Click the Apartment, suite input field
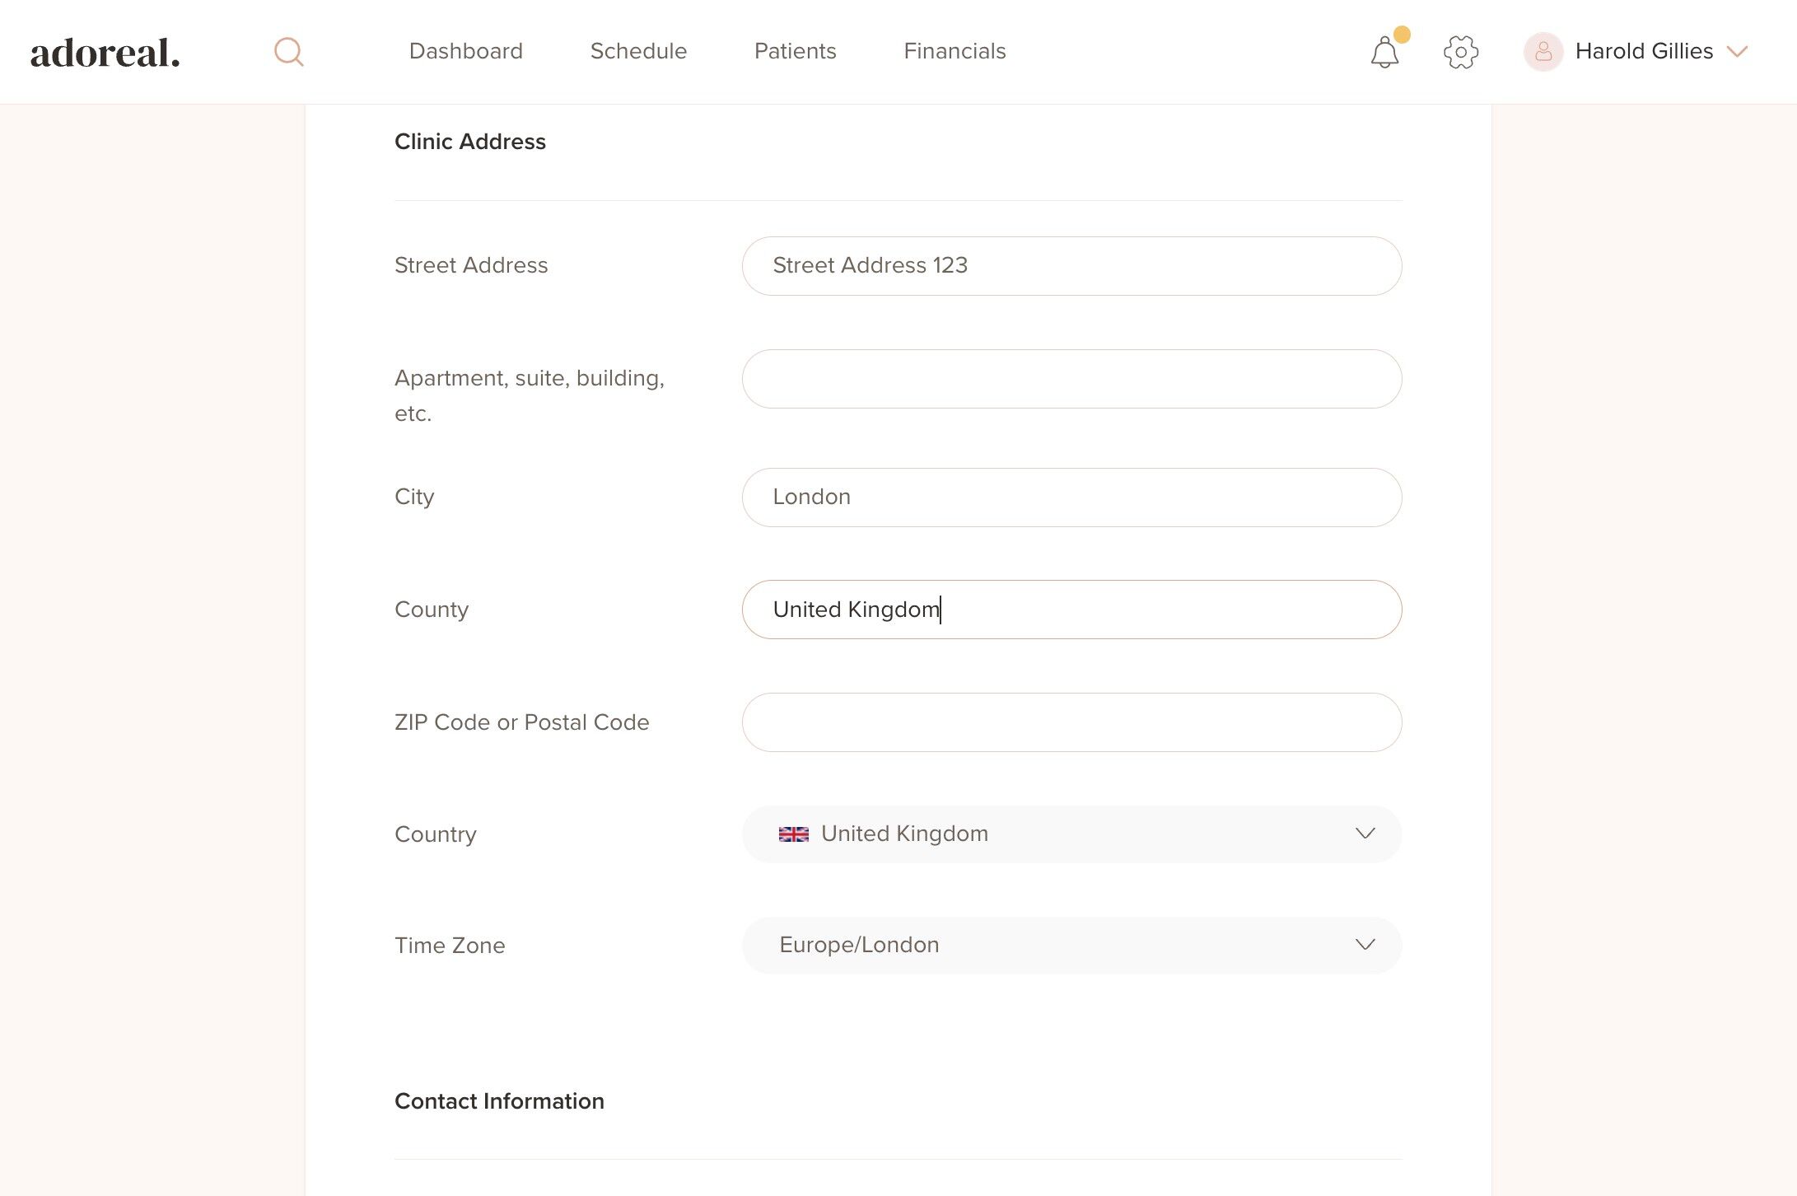This screenshot has height=1196, width=1797. (x=1071, y=379)
